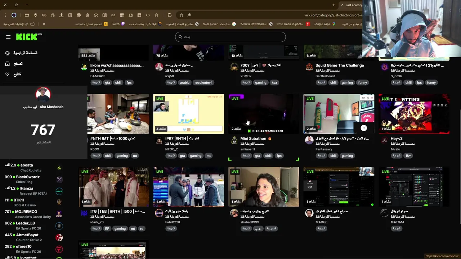Screen dimensions: 461x259
Task: Open AhmetBayat Counter-Strike 2 channel
Action: point(33,237)
